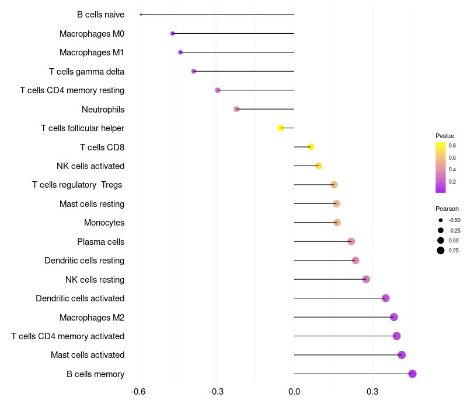Select the Pearson legend title
This screenshot has width=467, height=408.
447,209
